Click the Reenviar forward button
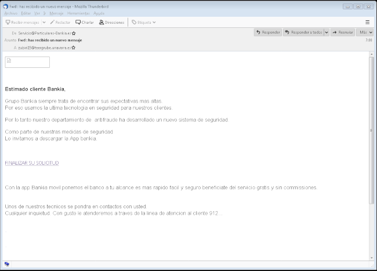This screenshot has height=271, width=377. click(x=342, y=32)
